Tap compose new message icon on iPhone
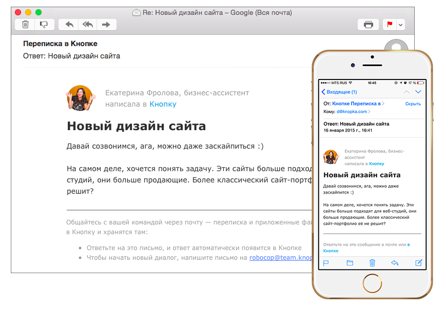This screenshot has width=445, height=309. click(418, 263)
